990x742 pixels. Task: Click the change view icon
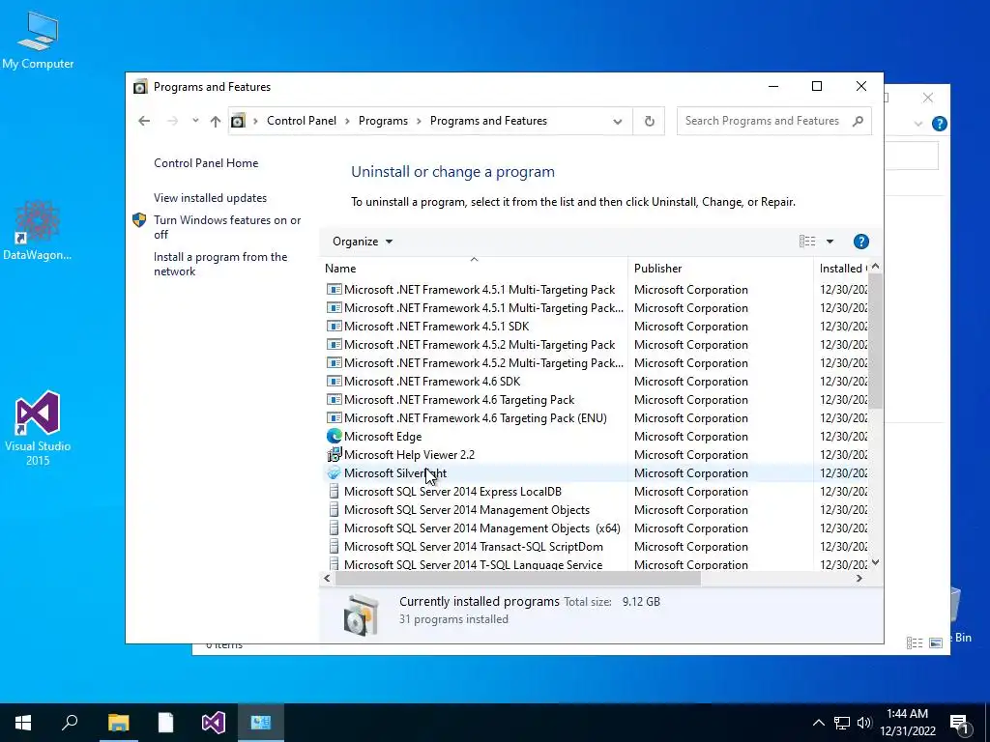(x=807, y=241)
